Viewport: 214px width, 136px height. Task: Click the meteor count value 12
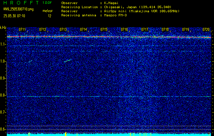coord(50,16)
